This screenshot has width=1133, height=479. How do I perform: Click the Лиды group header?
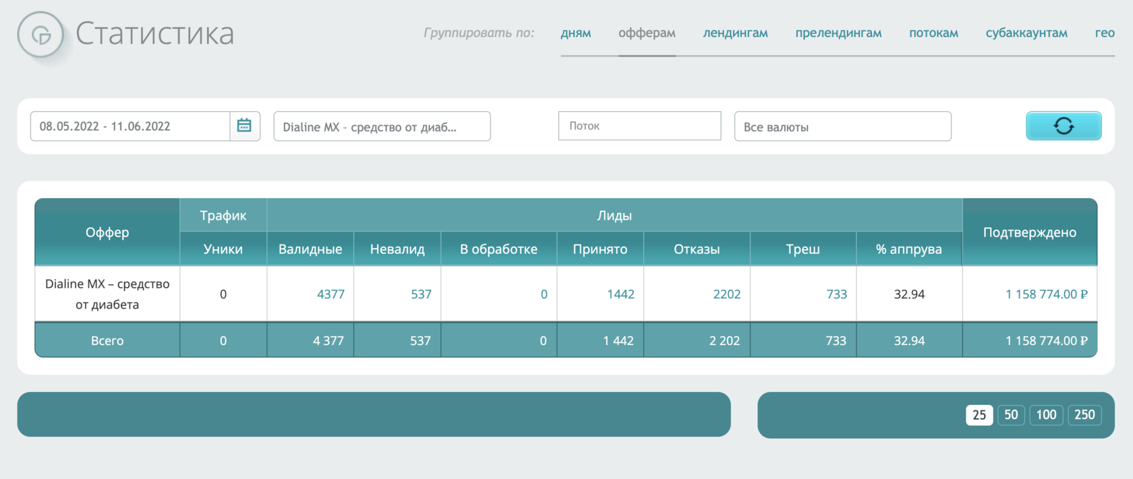coord(614,216)
